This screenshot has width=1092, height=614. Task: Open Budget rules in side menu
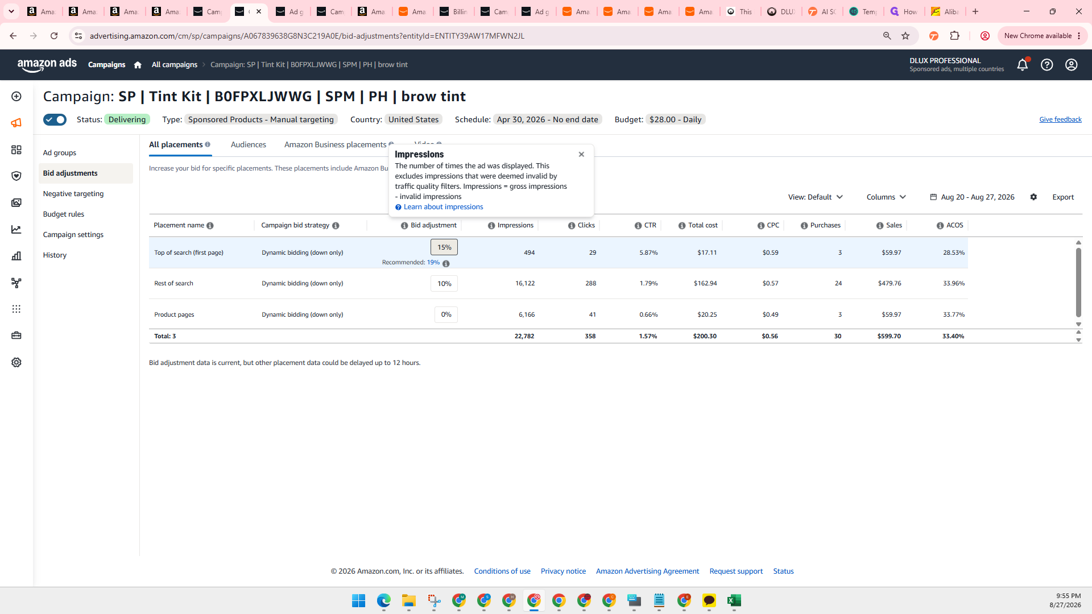(64, 214)
